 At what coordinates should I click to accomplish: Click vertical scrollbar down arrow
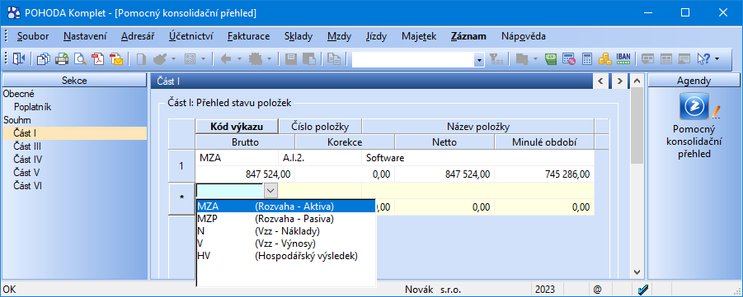[637, 271]
